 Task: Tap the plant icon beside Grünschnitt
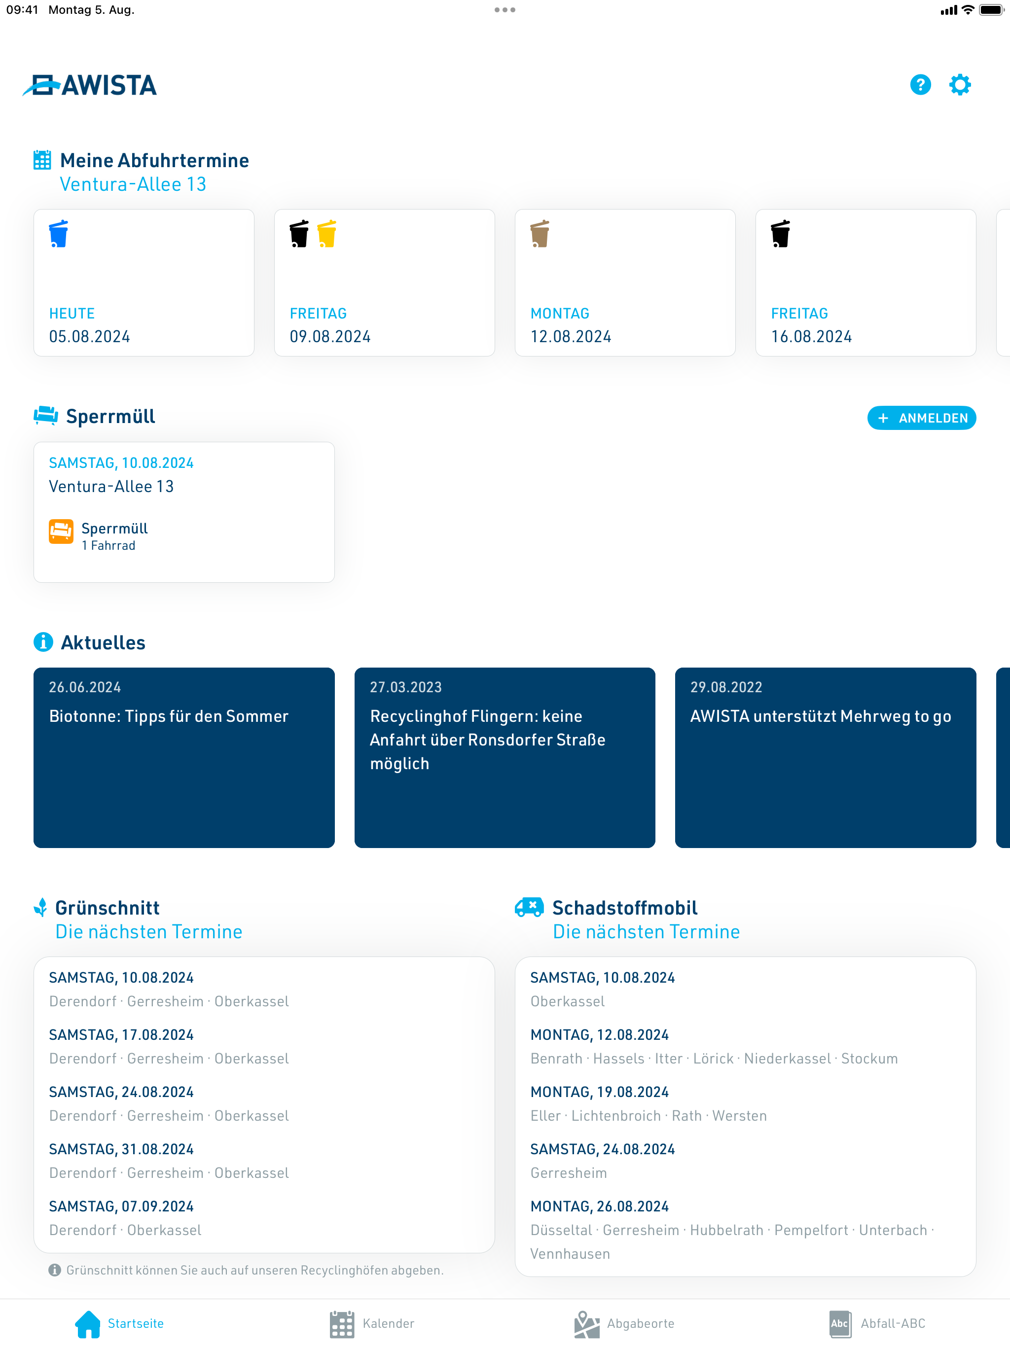point(40,907)
